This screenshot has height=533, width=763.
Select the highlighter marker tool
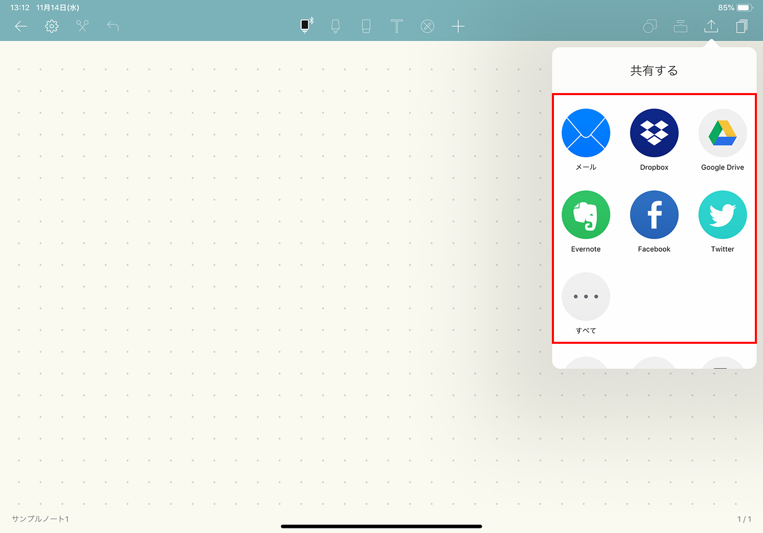point(336,26)
